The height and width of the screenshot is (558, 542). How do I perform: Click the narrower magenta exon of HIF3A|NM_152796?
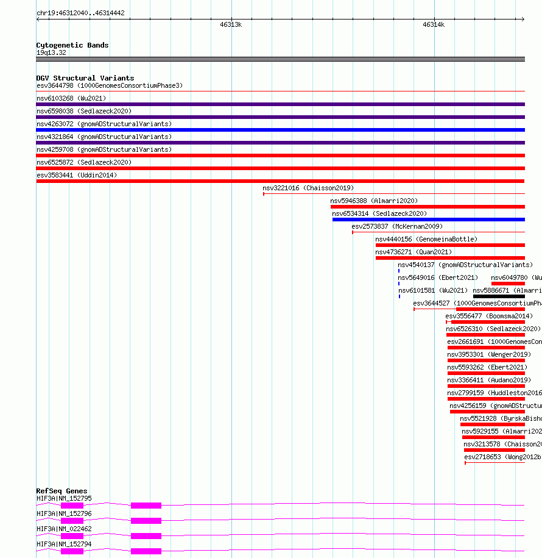point(72,521)
